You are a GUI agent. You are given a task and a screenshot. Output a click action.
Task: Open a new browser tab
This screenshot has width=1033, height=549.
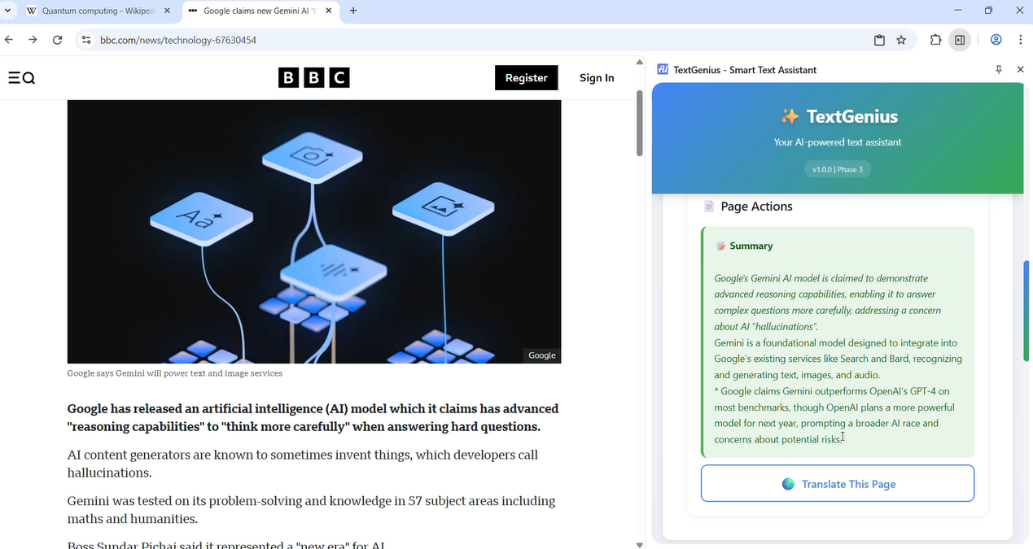pos(353,11)
